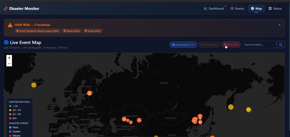Click the Dashboard chart icon
Viewport: 290px width, 137px height.
click(x=205, y=9)
